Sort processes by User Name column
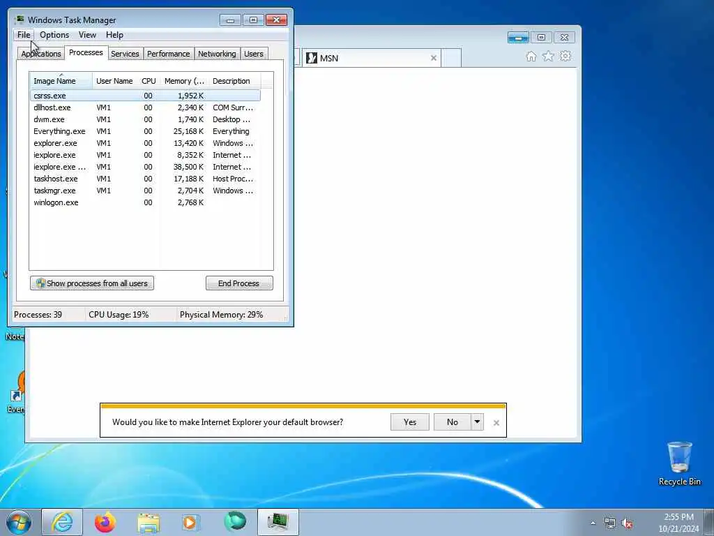The width and height of the screenshot is (714, 536). [114, 81]
